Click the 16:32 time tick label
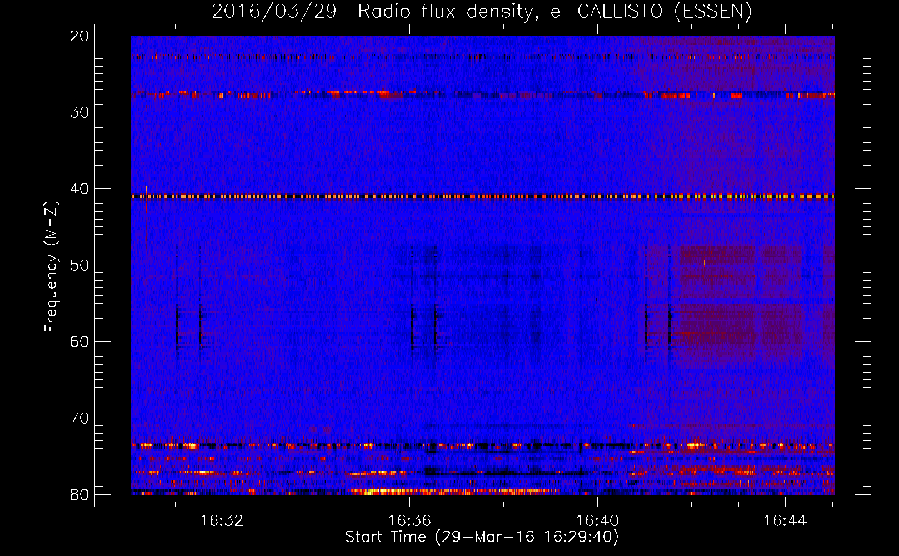The width and height of the screenshot is (899, 556). (x=222, y=521)
